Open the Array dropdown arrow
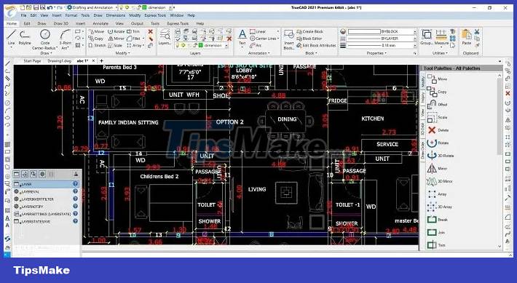This screenshot has height=283, width=517. 143,45
